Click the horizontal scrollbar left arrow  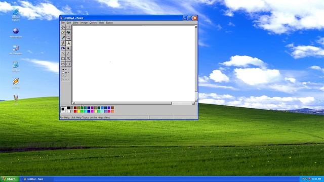(73, 103)
